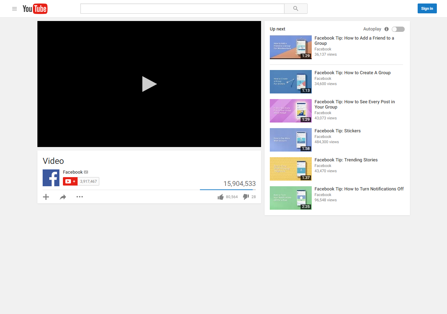This screenshot has width=447, height=314.
Task: Click the verified badge next to Facebook
Action: (86, 172)
